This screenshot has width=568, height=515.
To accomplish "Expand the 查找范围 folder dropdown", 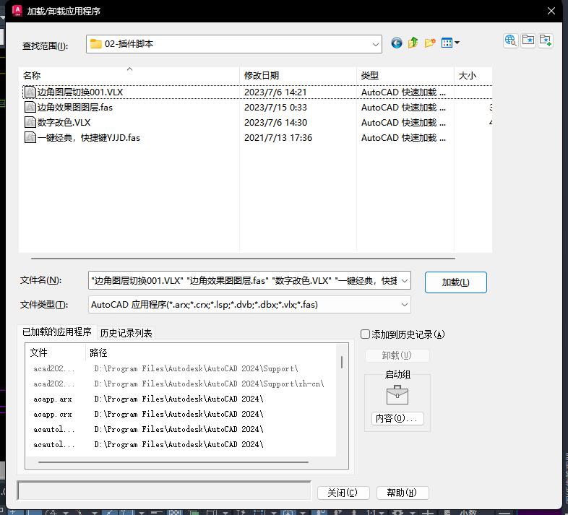I will click(x=375, y=44).
